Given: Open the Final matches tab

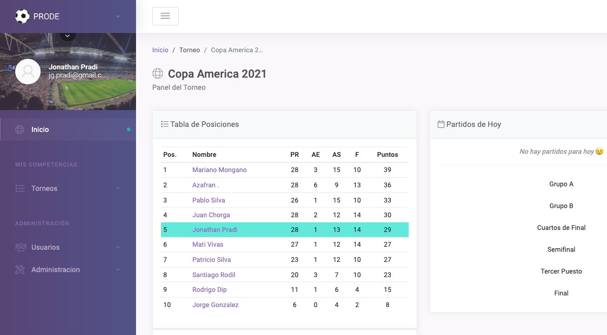Looking at the screenshot, I should coord(561,293).
